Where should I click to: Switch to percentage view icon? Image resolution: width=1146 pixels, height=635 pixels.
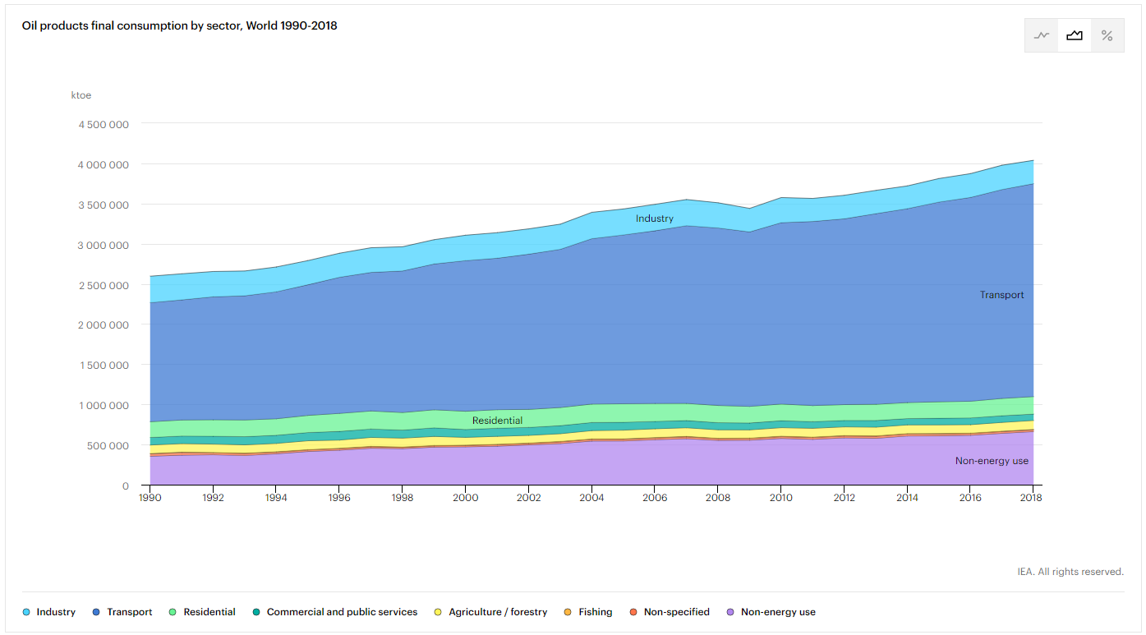click(x=1107, y=35)
